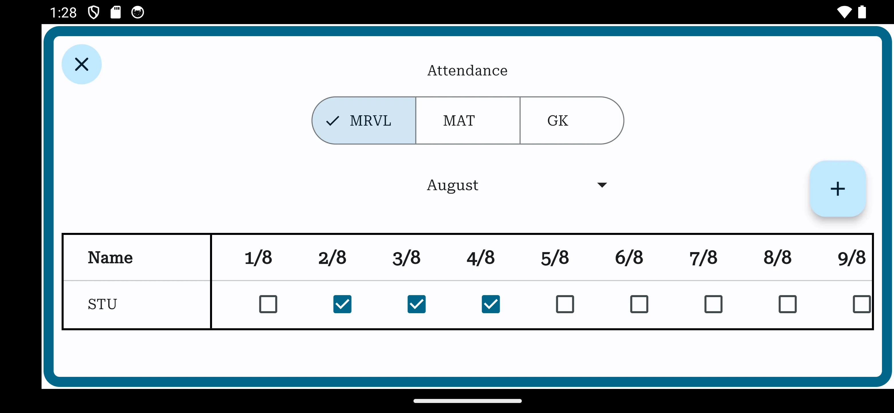Viewport: 894px width, 413px height.
Task: Close the Attendance dialog
Action: (x=82, y=64)
